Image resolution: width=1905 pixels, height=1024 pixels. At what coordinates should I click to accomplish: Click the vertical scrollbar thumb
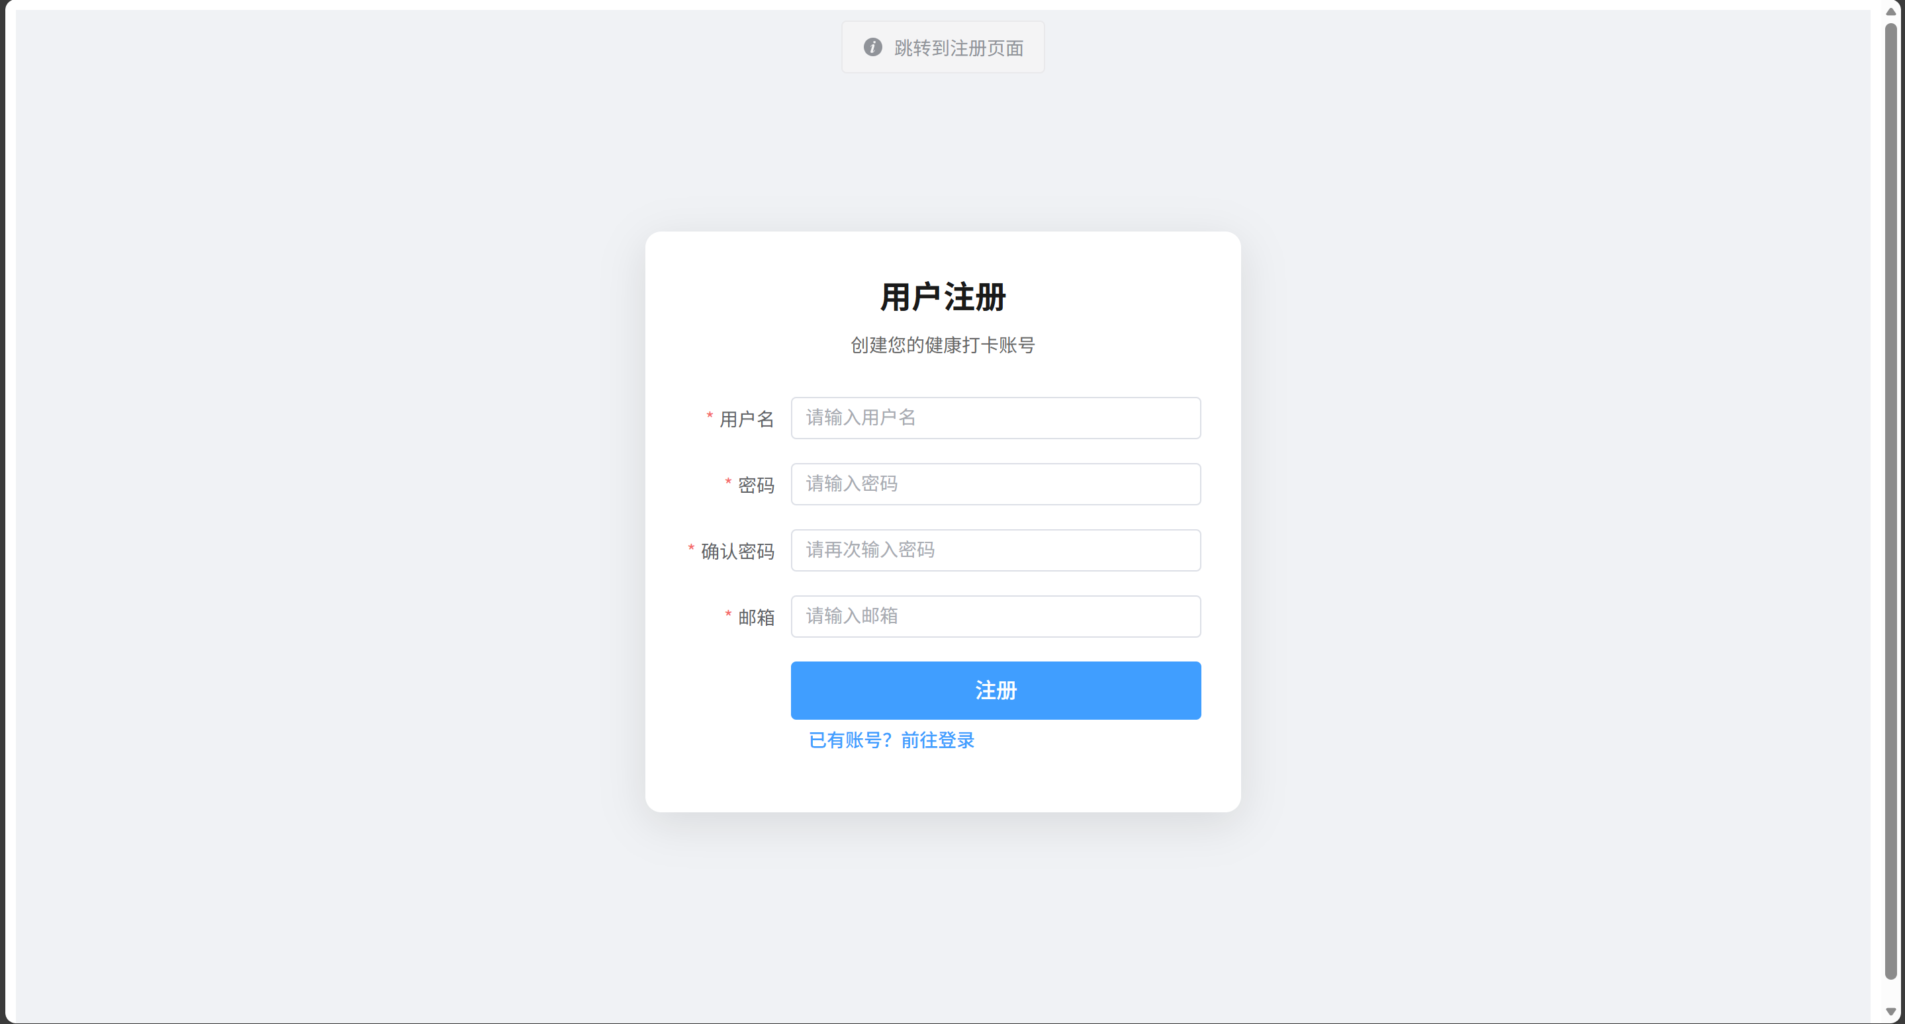point(1890,501)
